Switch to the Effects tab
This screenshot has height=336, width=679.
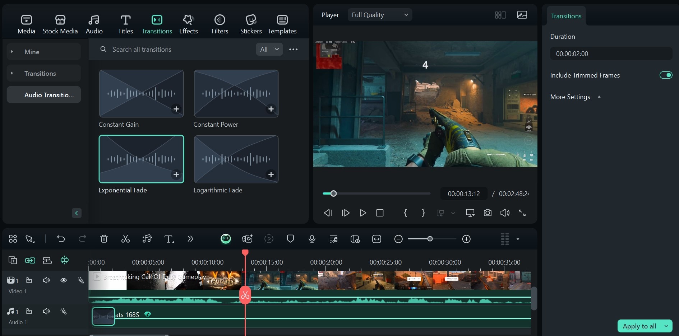coord(188,24)
